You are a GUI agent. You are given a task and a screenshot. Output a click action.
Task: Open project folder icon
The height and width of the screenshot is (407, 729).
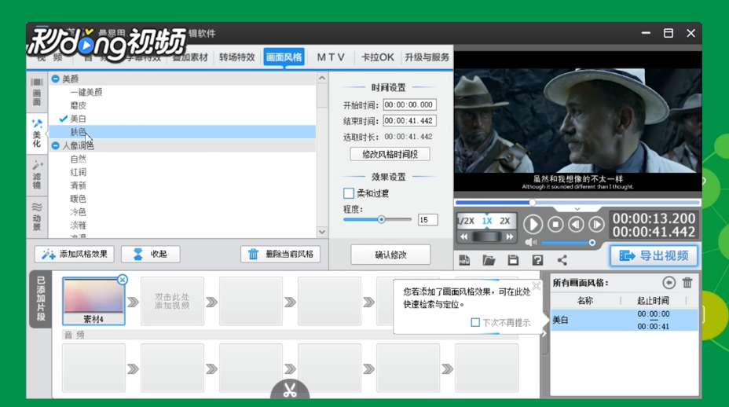(x=489, y=260)
